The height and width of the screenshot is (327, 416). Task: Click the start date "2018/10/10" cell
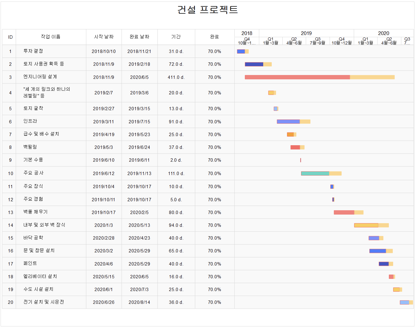(x=104, y=51)
